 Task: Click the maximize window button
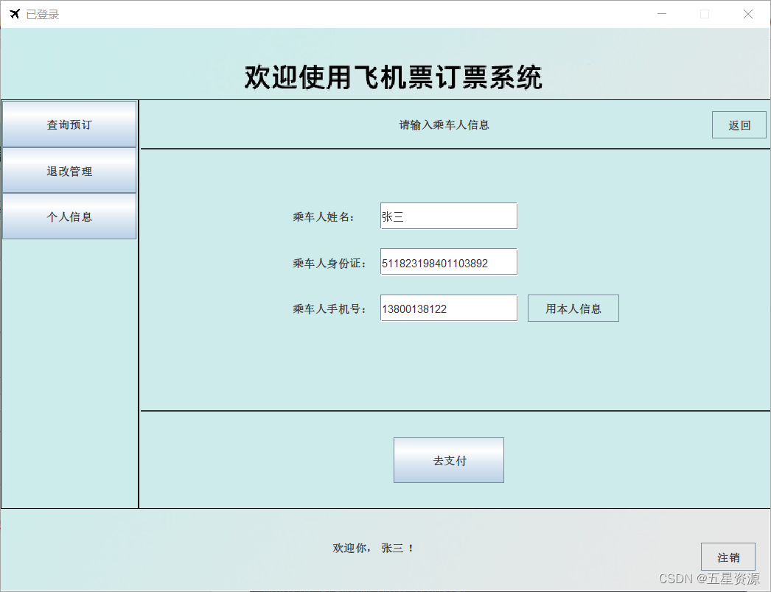pyautogui.click(x=705, y=14)
